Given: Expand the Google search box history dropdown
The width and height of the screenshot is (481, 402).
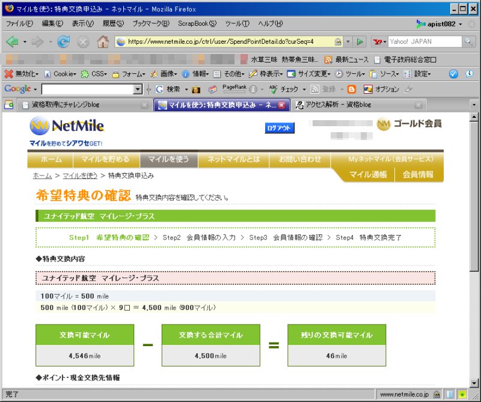Looking at the screenshot, I should pos(138,89).
